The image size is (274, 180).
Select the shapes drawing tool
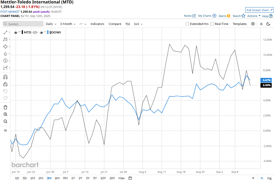click(5, 47)
